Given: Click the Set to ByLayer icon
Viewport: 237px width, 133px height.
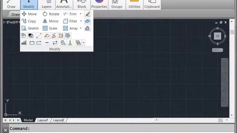Looking at the screenshot, I should (24, 35).
